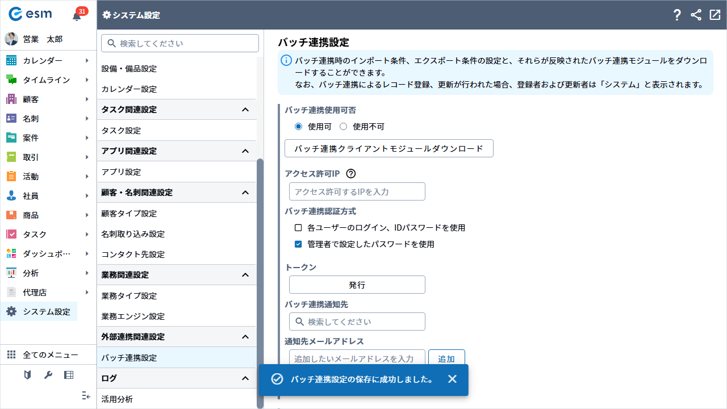727x409 pixels.
Task: Collapse the 顧客・名刺関連設定 section
Action: coord(245,193)
